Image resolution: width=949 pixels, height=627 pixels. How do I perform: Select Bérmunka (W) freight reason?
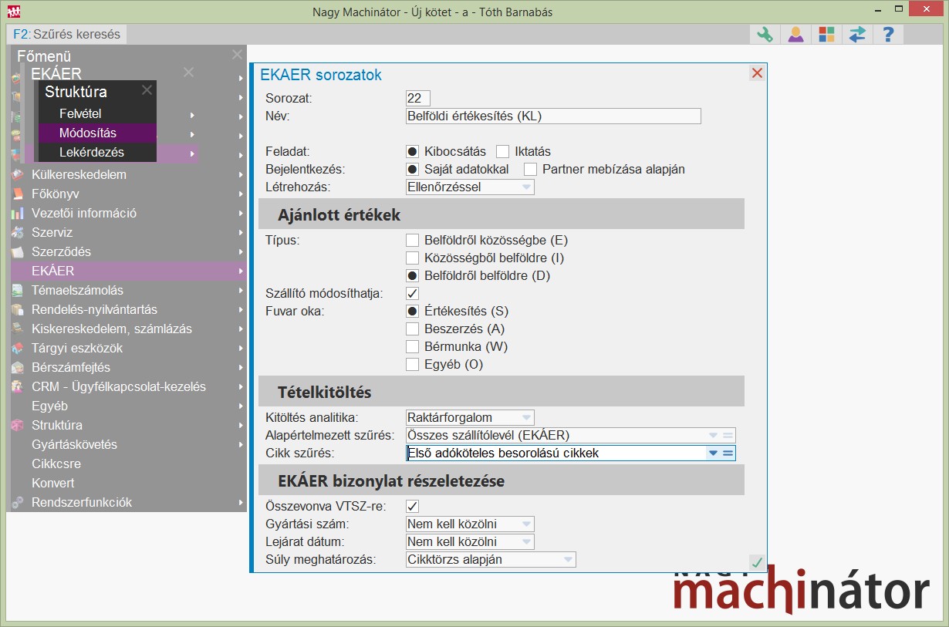click(413, 346)
